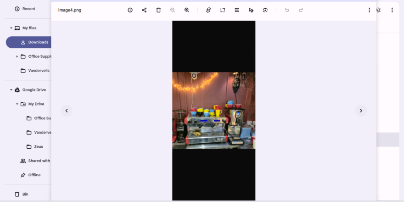Share Image4.png using share icon

(x=144, y=10)
